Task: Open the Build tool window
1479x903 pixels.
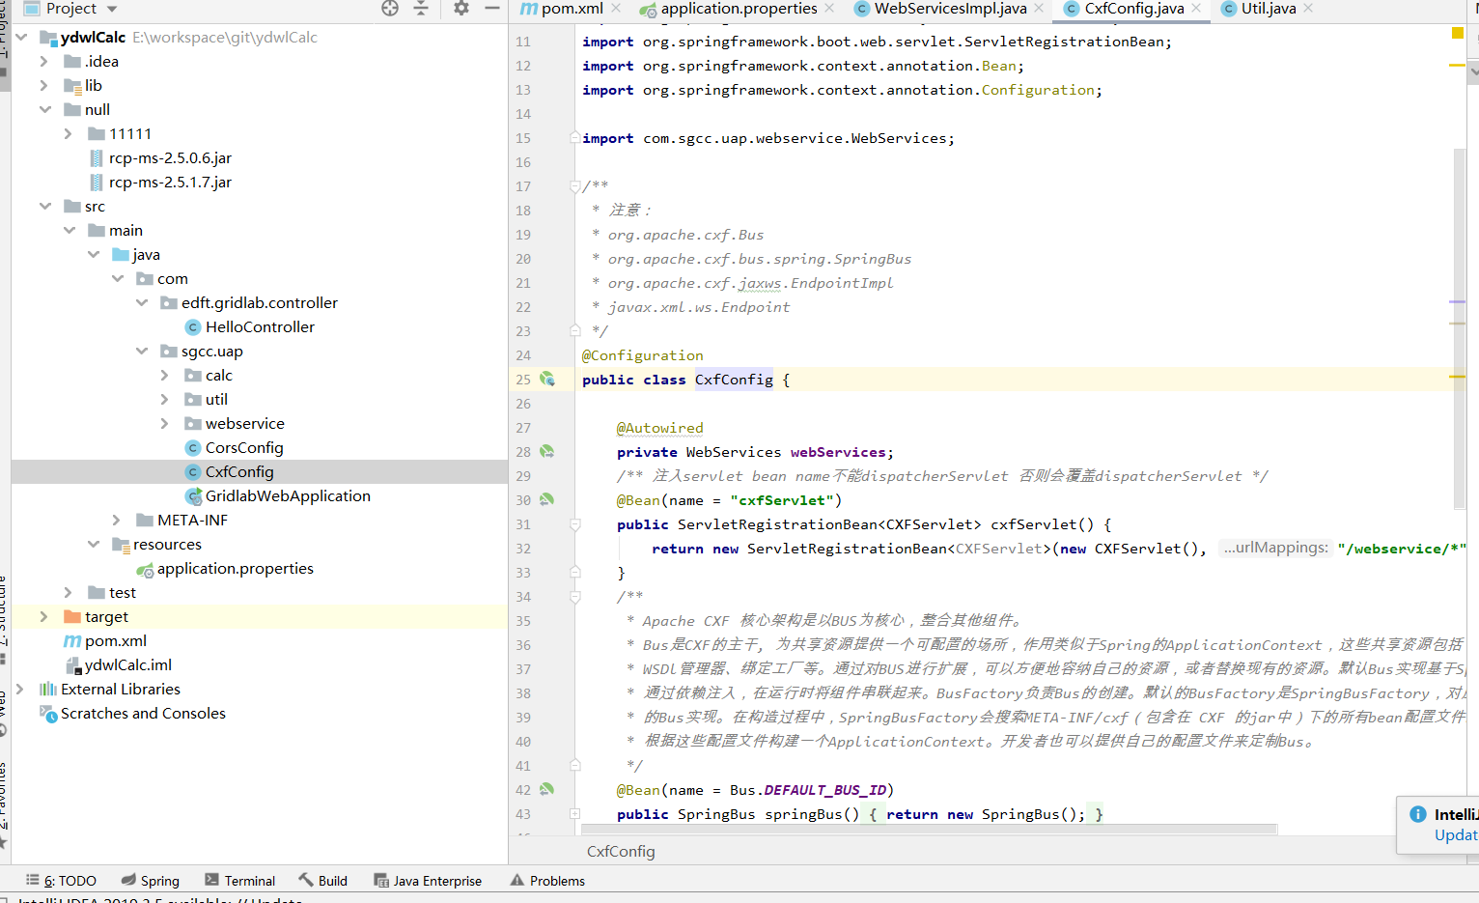Action: pos(323,881)
